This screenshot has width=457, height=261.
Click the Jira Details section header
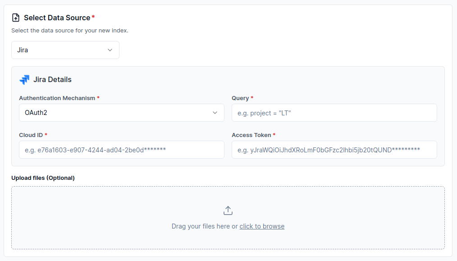tap(53, 79)
